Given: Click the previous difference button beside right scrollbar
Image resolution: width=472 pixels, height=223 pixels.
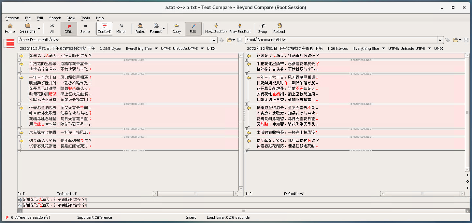Looking at the screenshot, I should point(468,175).
